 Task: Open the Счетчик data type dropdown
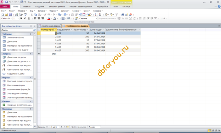[96, 18]
